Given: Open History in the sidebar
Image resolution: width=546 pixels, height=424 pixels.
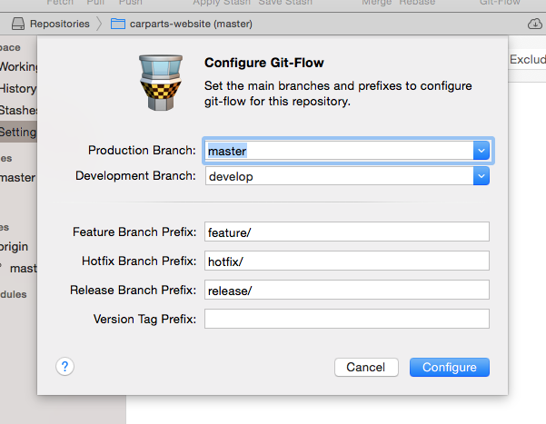Looking at the screenshot, I should [18, 88].
